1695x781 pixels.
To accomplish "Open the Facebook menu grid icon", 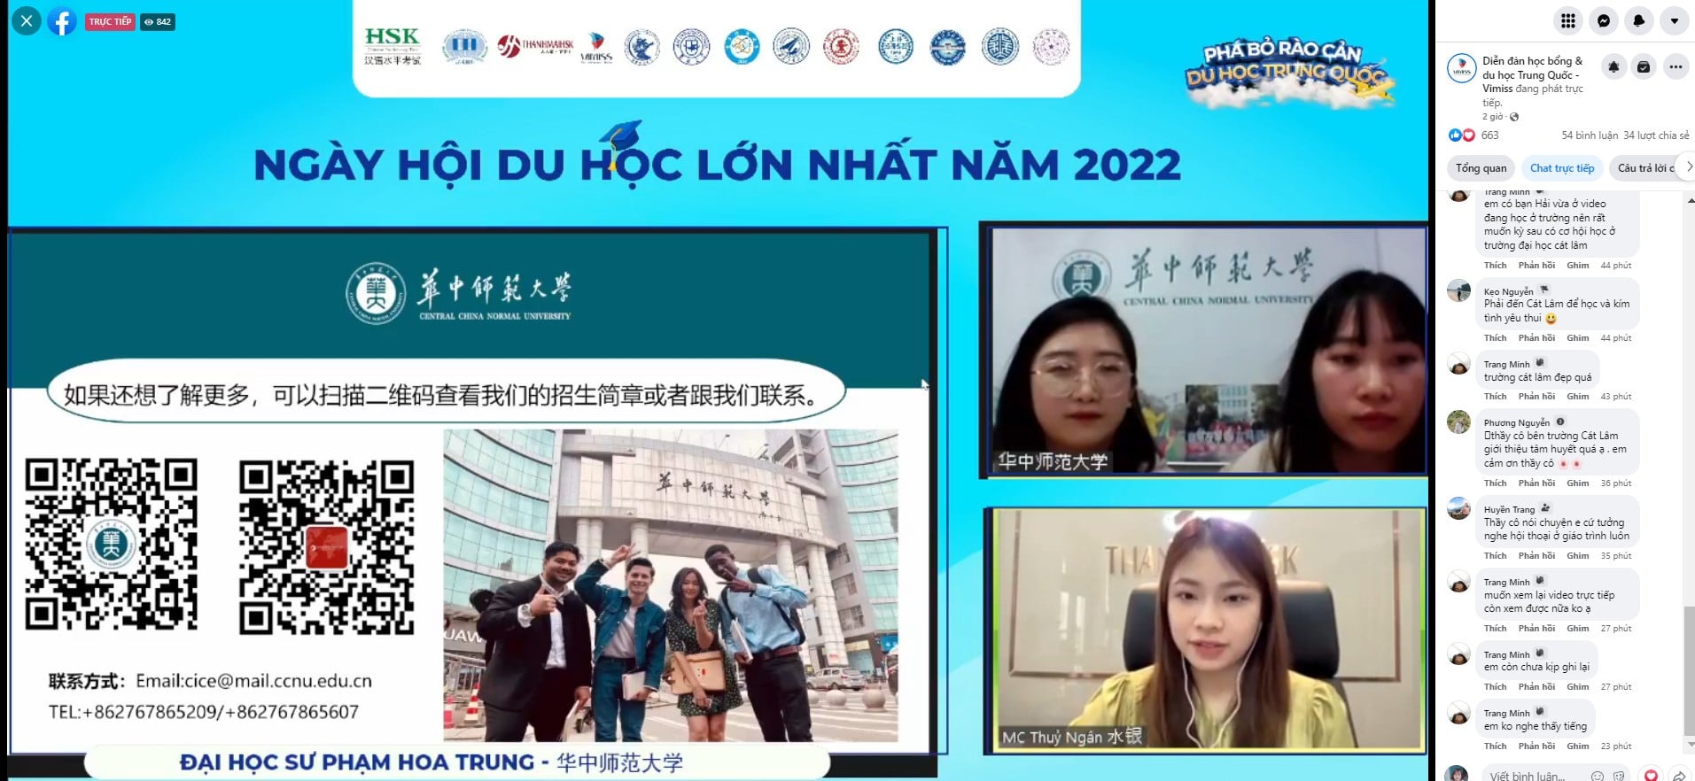I will pyautogui.click(x=1567, y=20).
